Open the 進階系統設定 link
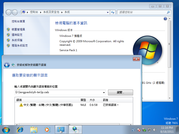The width and height of the screenshot is (179, 134). (20, 45)
